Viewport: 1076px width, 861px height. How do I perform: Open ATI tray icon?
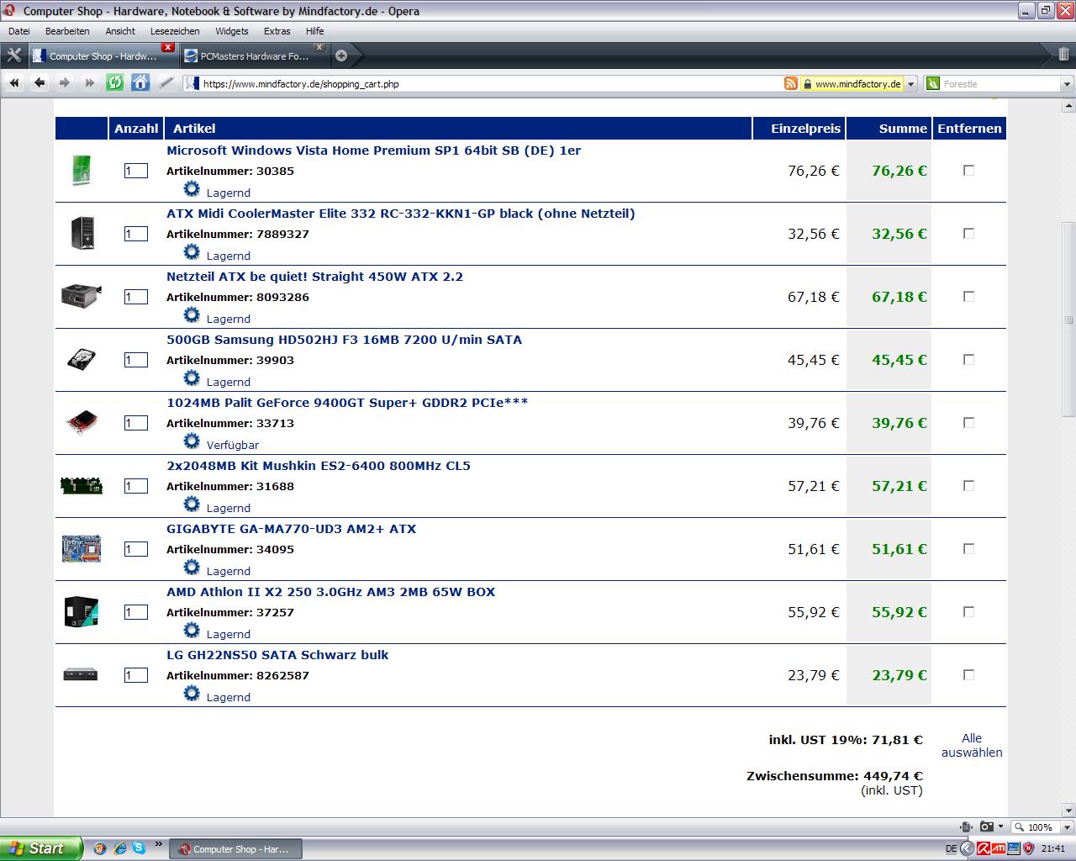pyautogui.click(x=998, y=848)
